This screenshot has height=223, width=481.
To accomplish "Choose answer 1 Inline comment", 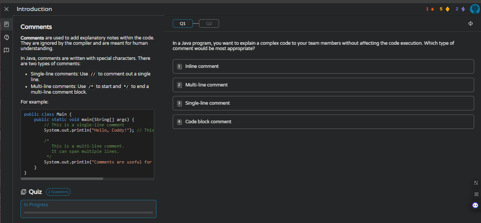I will point(323,66).
